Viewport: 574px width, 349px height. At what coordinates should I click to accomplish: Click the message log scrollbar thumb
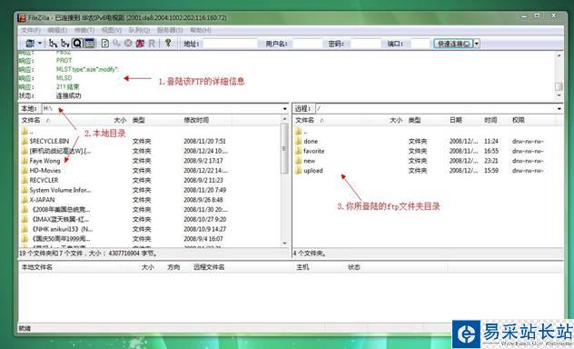559,86
